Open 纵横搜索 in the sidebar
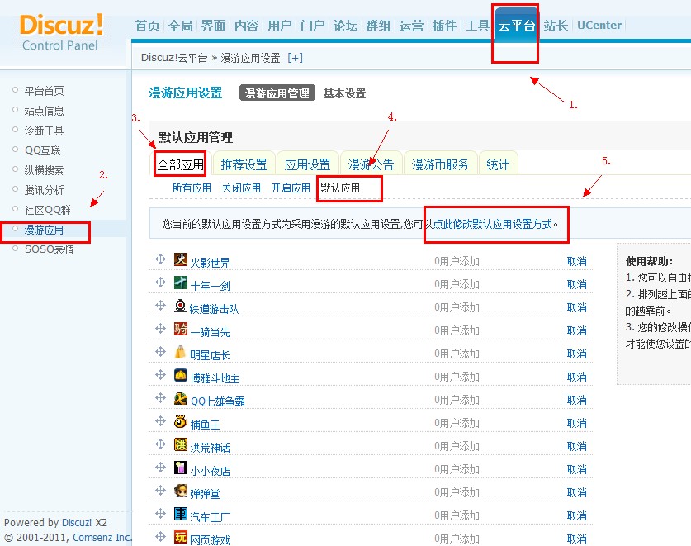Screen dimensions: 691x546 (x=44, y=170)
